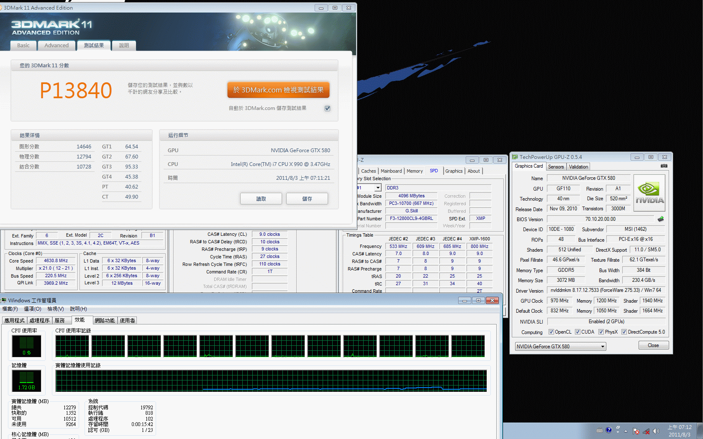Viewport: 703px width, 439px height.
Task: Minimize the CPU-Z SPD window
Action: coord(472,160)
